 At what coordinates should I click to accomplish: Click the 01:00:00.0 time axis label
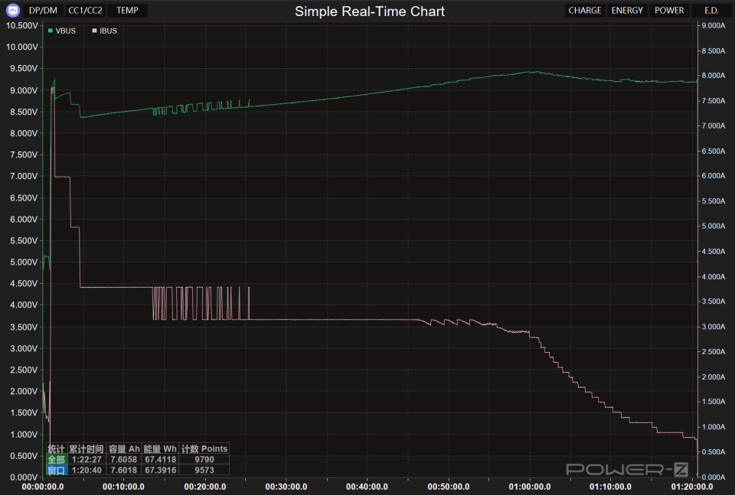tap(530, 487)
